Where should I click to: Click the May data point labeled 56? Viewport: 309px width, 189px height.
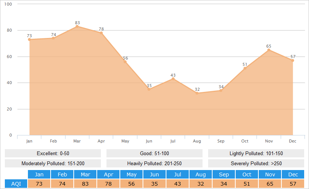[125, 62]
